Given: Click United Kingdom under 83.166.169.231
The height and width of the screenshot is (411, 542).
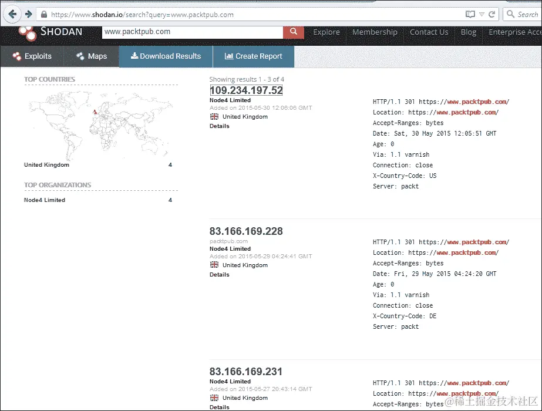Looking at the screenshot, I should coord(245,398).
